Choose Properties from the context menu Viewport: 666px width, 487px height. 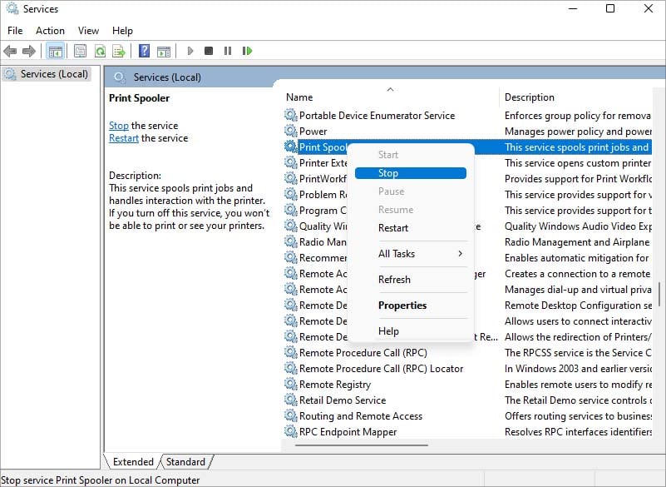tap(402, 306)
